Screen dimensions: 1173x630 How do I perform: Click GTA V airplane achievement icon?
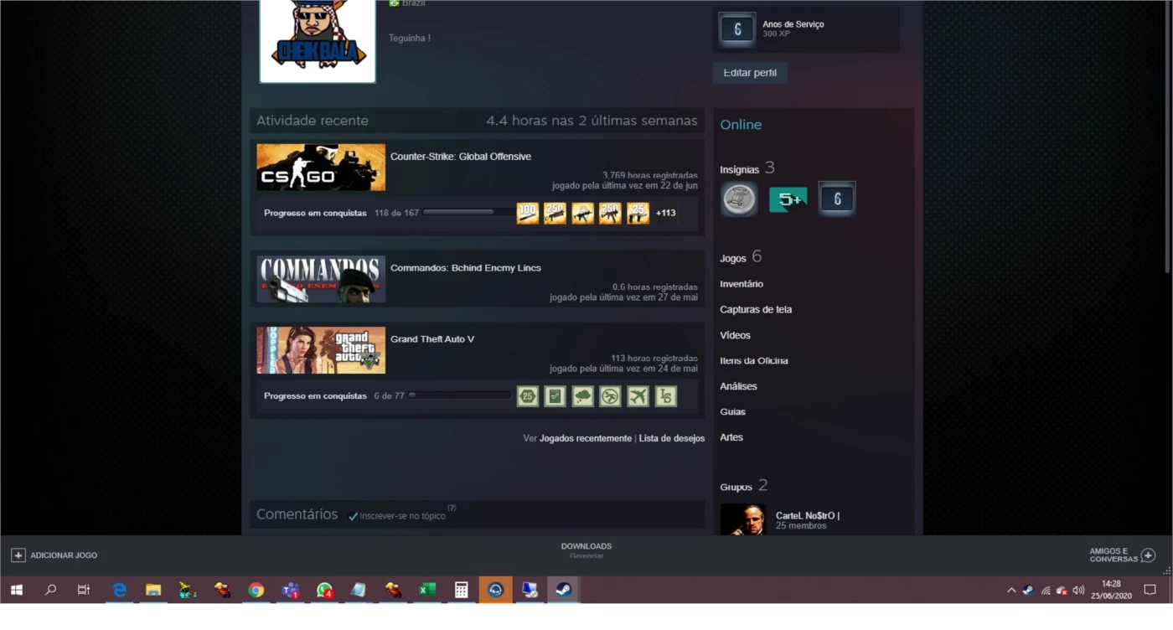pos(638,396)
